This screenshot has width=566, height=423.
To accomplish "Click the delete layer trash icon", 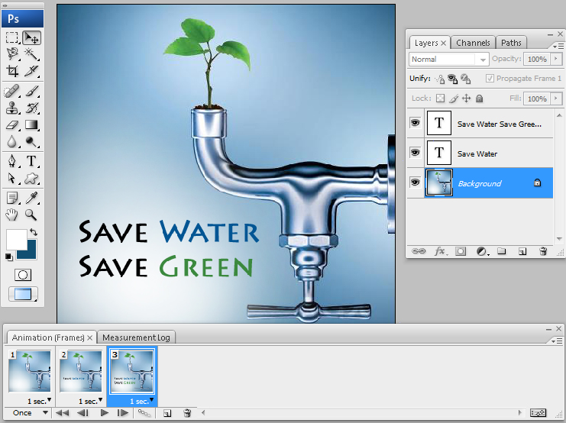I will [x=543, y=250].
